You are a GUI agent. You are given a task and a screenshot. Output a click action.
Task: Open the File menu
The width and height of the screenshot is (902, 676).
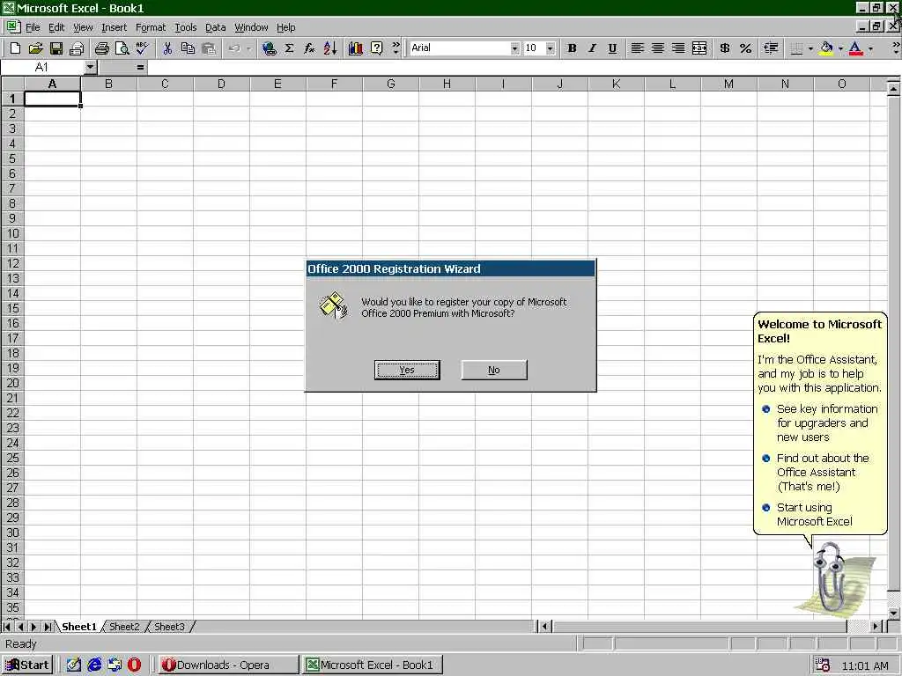point(33,27)
